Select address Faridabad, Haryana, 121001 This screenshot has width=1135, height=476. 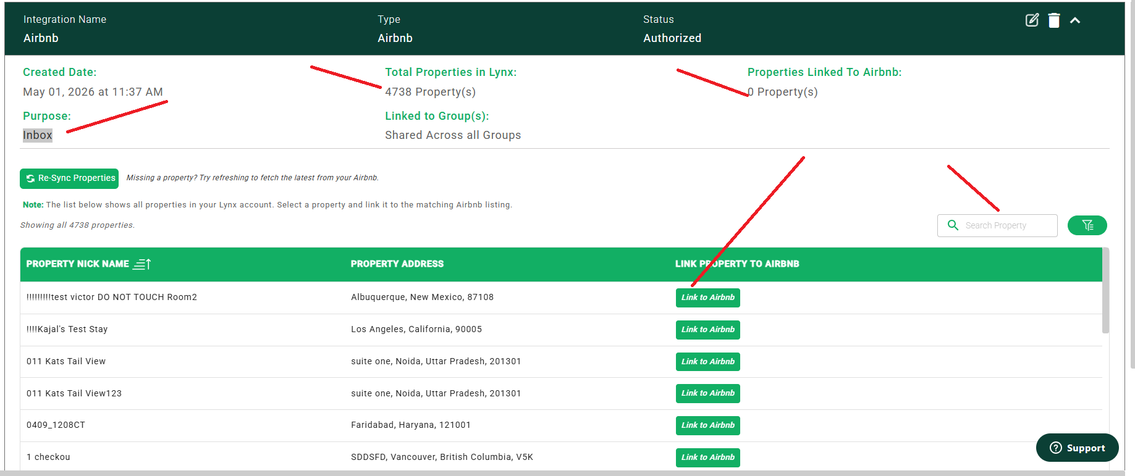(411, 425)
